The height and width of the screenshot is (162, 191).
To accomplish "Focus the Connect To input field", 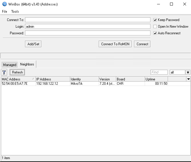I will point(88,20).
